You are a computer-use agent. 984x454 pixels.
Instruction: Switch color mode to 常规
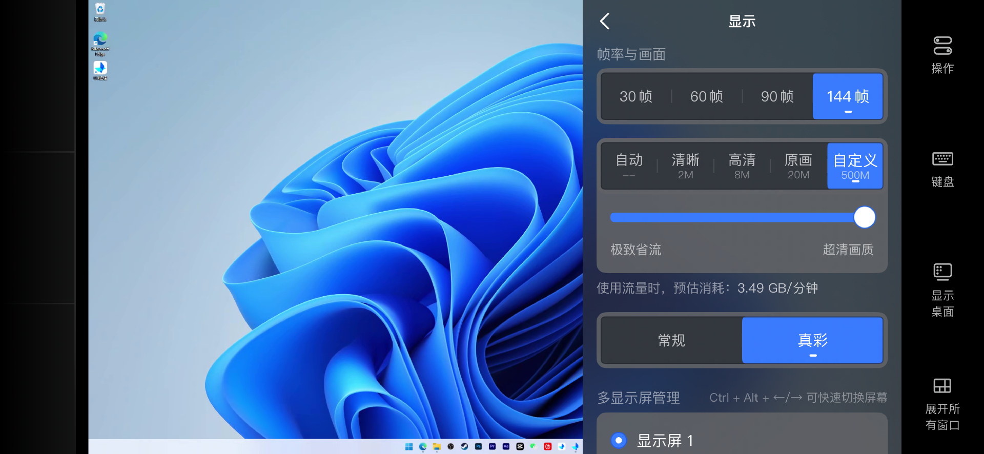tap(671, 340)
